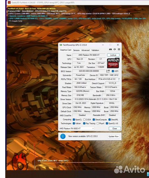
Task: Click the FurMark window title bar
Action: click(x=78, y=3)
